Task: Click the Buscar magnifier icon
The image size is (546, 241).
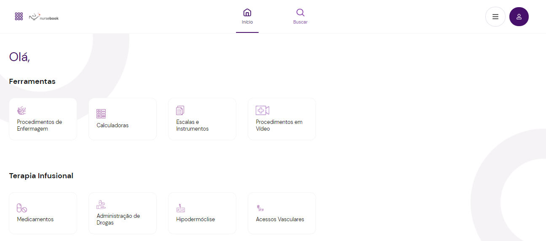Action: tap(300, 12)
